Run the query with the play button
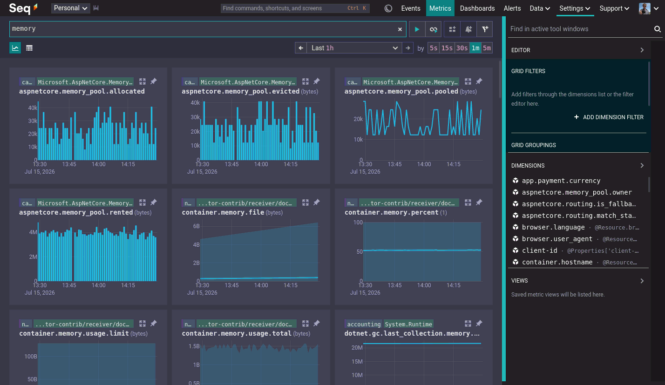 (417, 29)
